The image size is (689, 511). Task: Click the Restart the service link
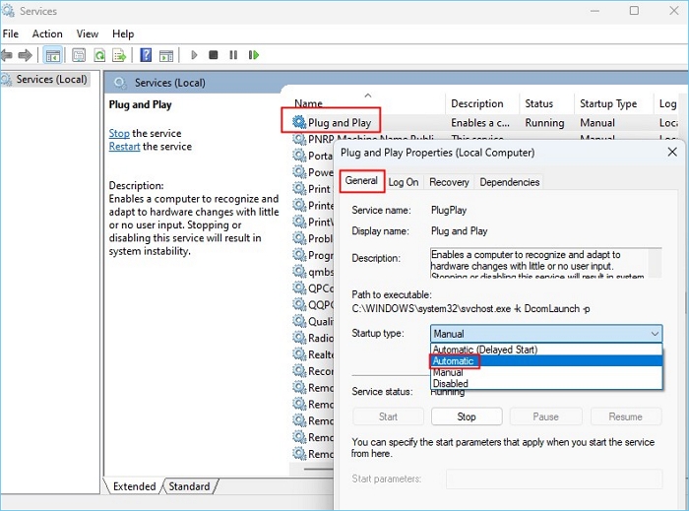pyautogui.click(x=125, y=147)
